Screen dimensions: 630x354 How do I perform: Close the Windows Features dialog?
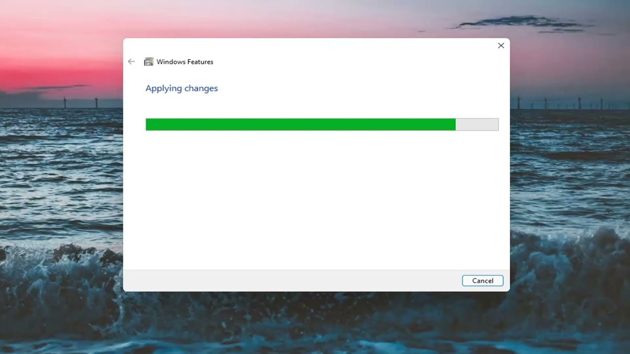point(501,45)
